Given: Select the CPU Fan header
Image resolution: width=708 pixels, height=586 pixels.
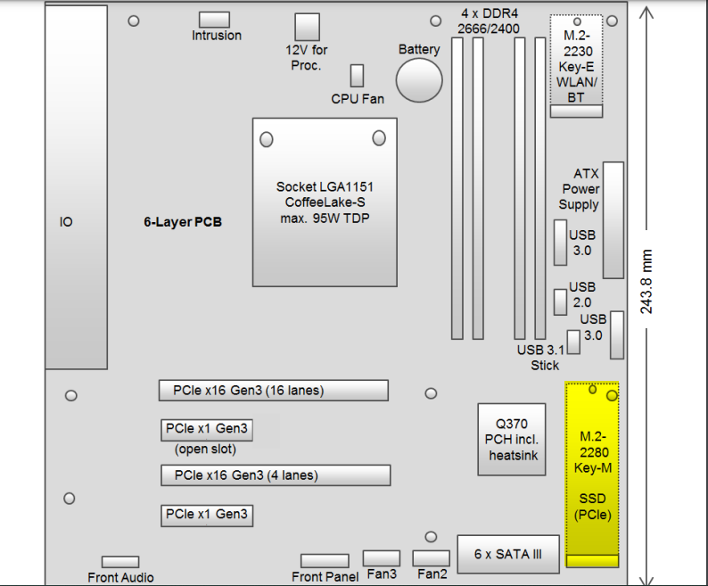Looking at the screenshot, I should tap(358, 76).
